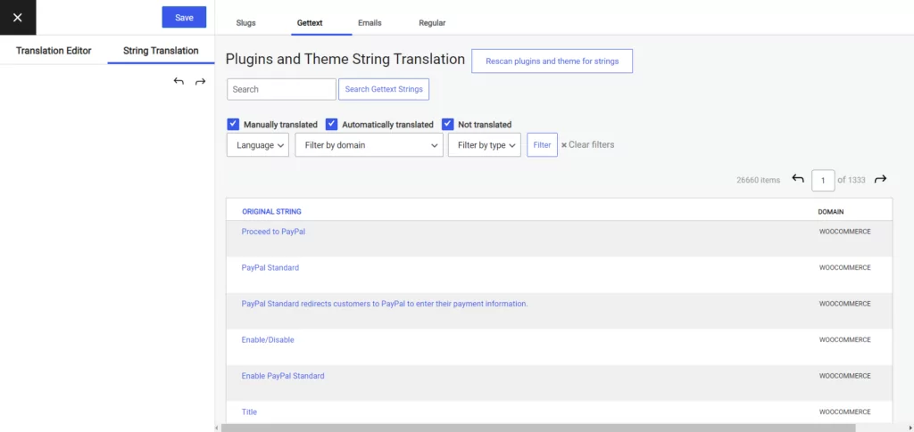Open the Emails tab

coord(370,23)
